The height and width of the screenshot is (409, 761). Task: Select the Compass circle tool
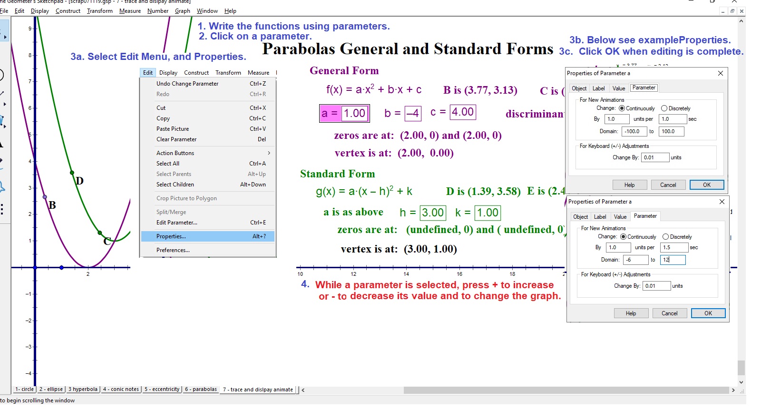(1, 75)
